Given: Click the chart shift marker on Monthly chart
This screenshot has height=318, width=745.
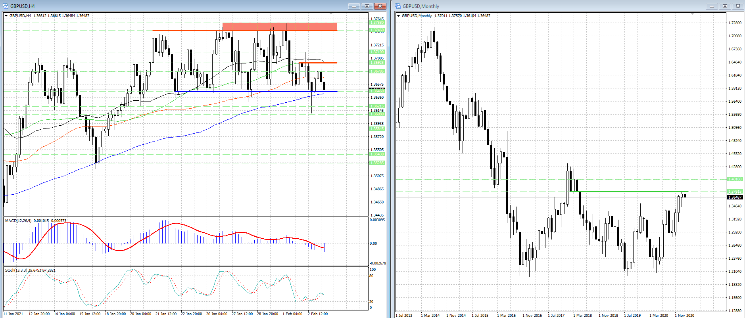Looking at the screenshot, I should (692, 14).
